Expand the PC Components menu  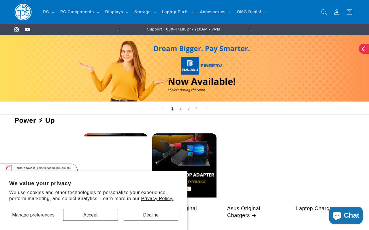click(80, 12)
